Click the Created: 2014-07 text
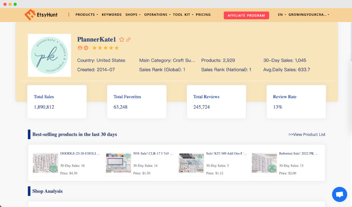The height and width of the screenshot is (207, 352). [x=96, y=69]
